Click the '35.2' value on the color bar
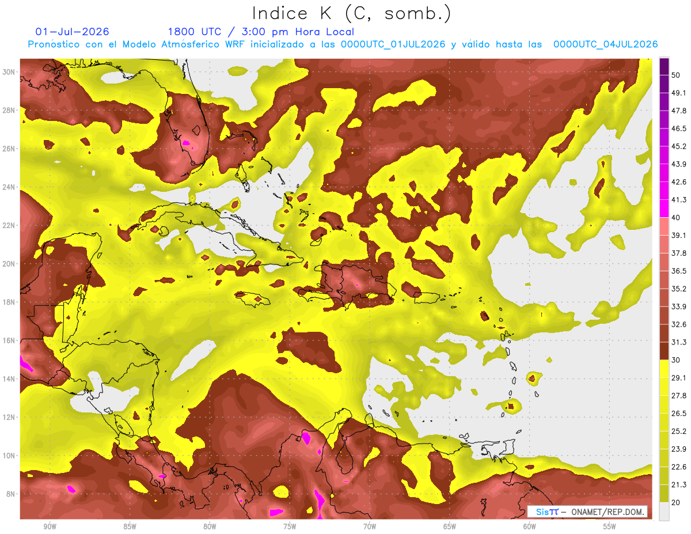691x534 pixels. [x=678, y=289]
